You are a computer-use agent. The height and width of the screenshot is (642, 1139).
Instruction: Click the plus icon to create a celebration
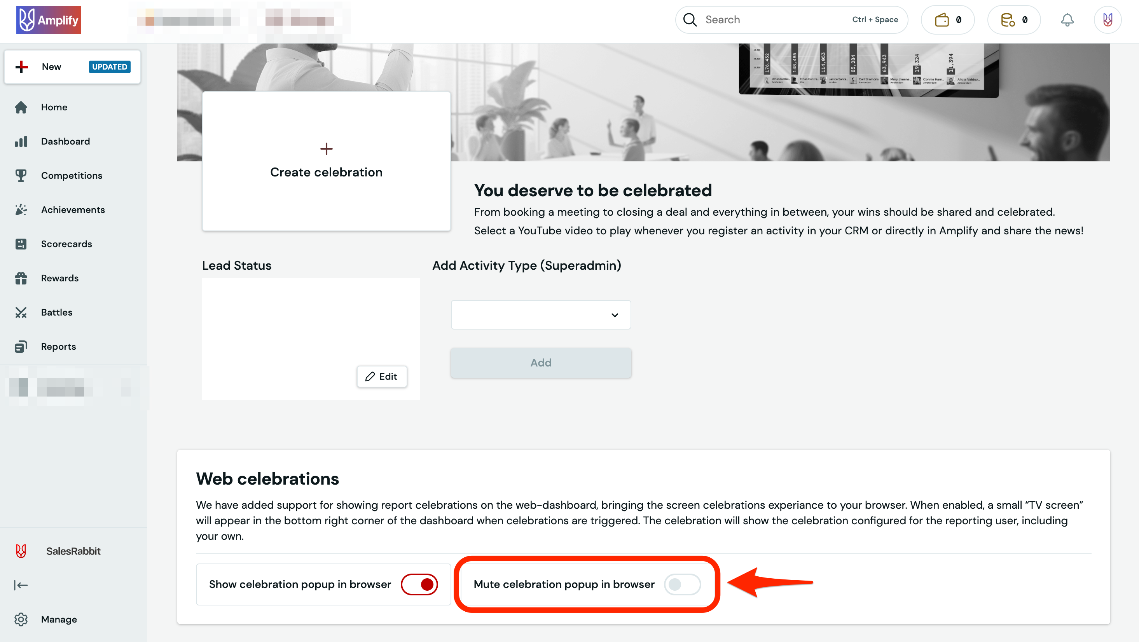[326, 149]
